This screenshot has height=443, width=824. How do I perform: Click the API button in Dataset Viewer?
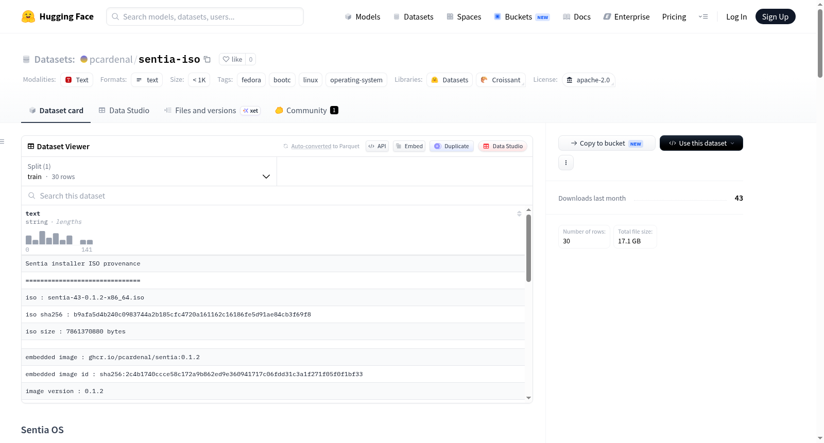pyautogui.click(x=377, y=146)
